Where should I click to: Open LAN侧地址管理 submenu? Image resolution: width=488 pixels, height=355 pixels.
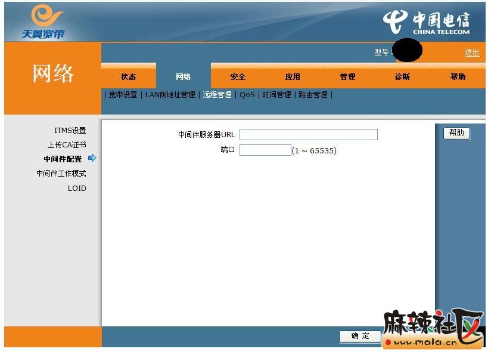pyautogui.click(x=170, y=95)
